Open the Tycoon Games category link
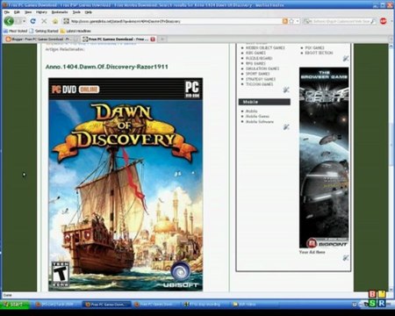This screenshot has height=316, width=395. [x=259, y=84]
